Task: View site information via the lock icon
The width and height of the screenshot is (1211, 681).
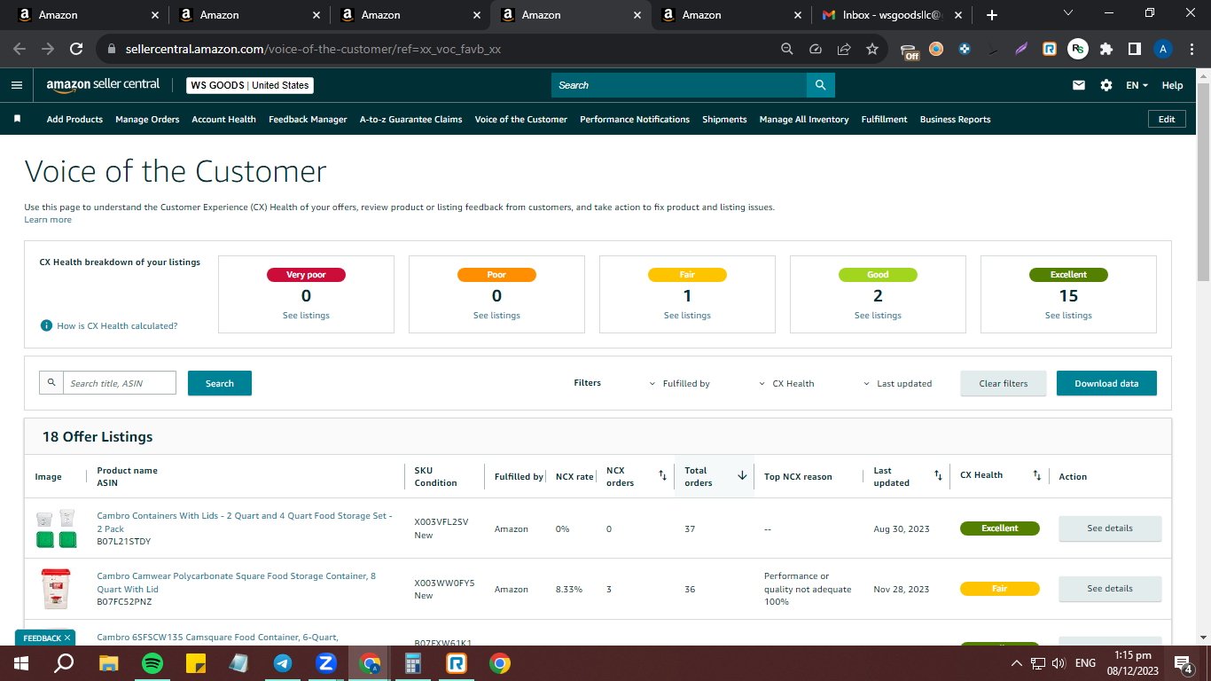Action: [112, 49]
